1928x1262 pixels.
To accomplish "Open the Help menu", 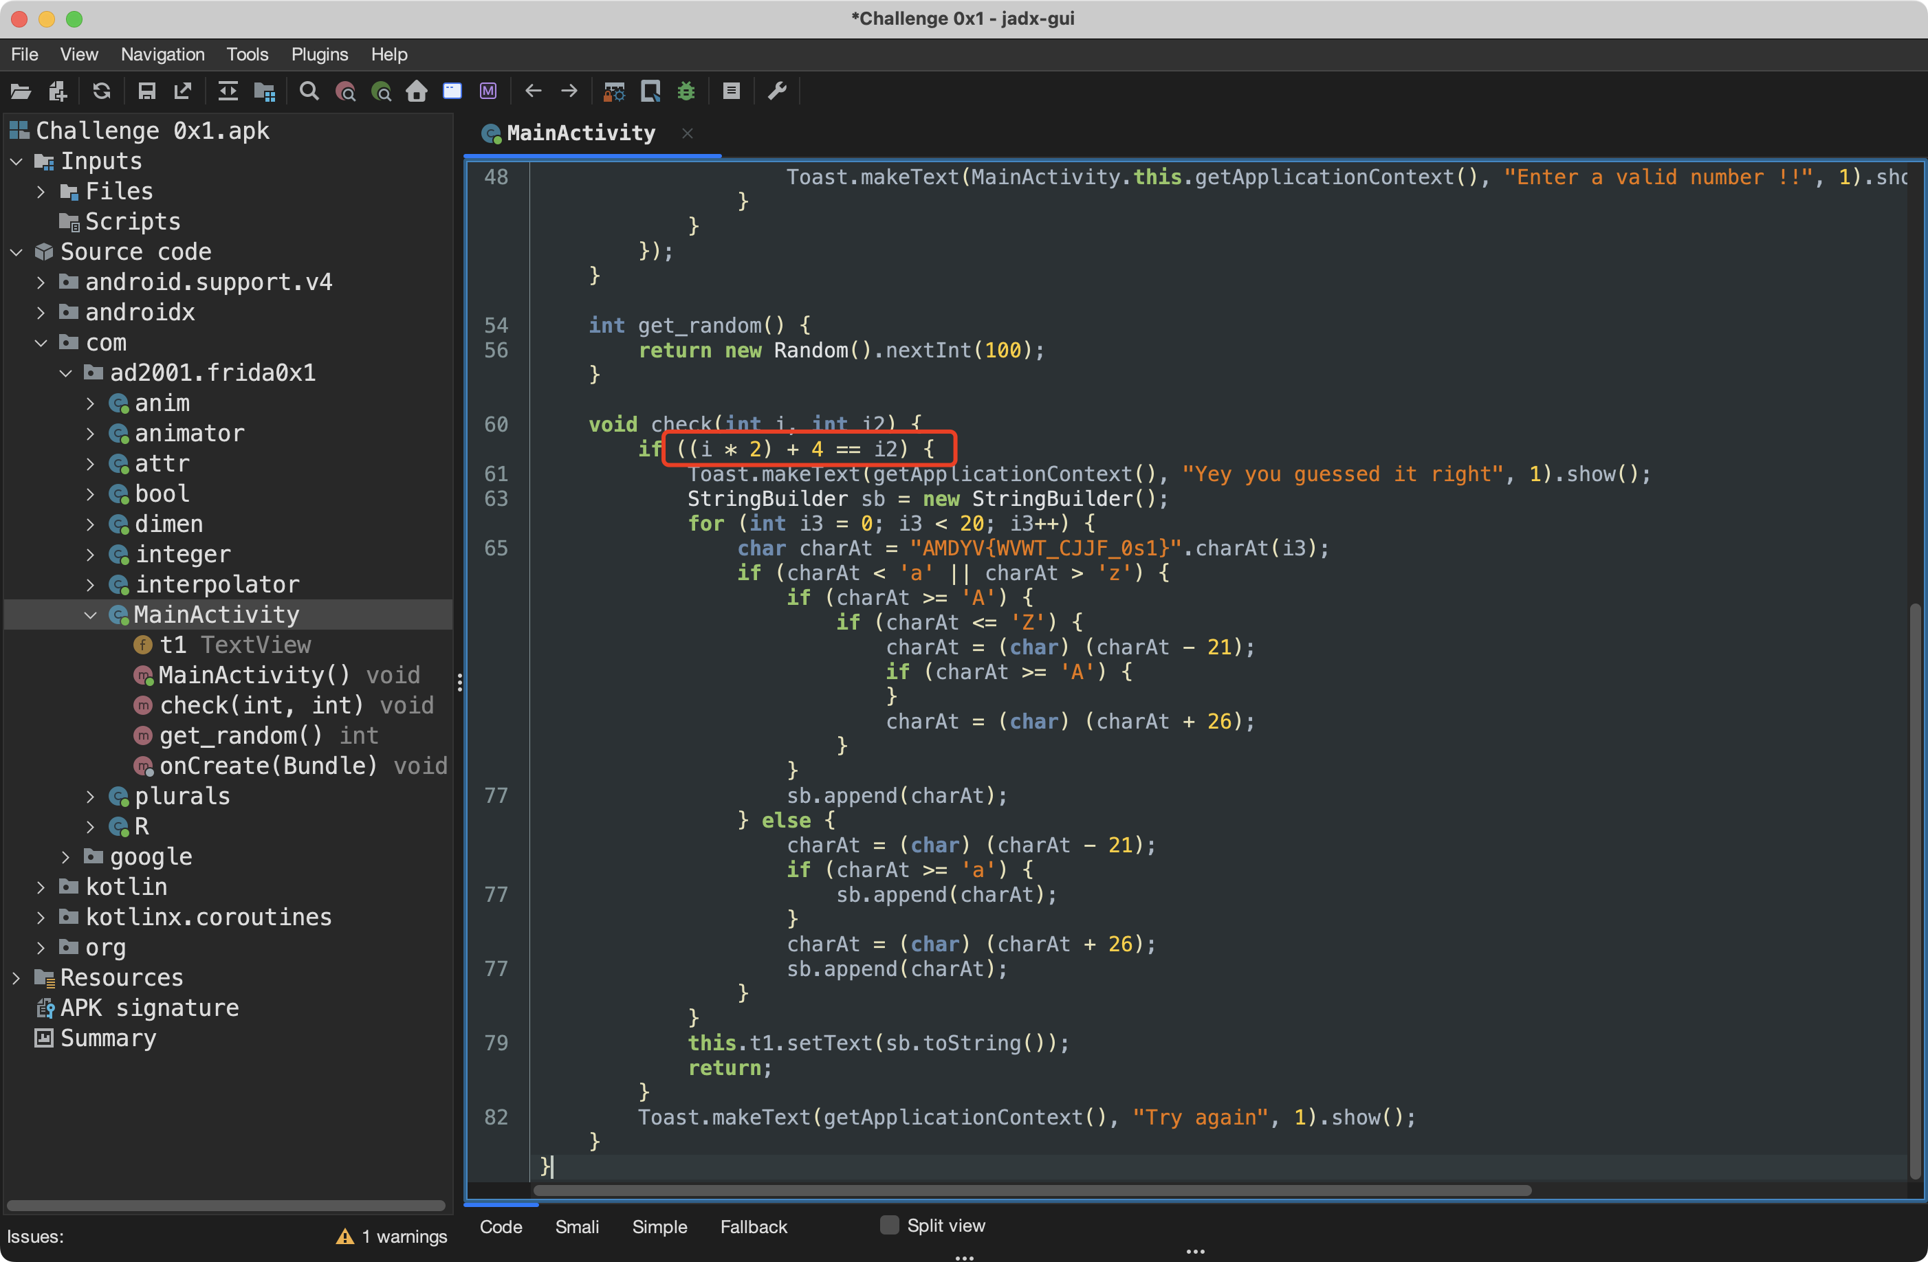I will (389, 54).
